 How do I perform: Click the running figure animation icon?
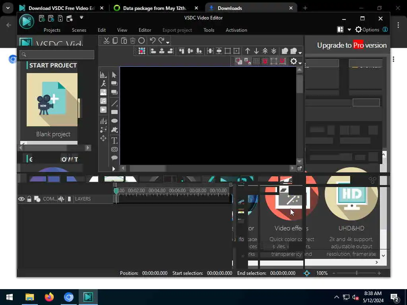(103, 83)
